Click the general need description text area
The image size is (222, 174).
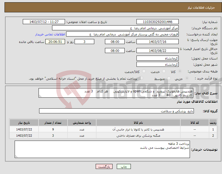point(116,93)
